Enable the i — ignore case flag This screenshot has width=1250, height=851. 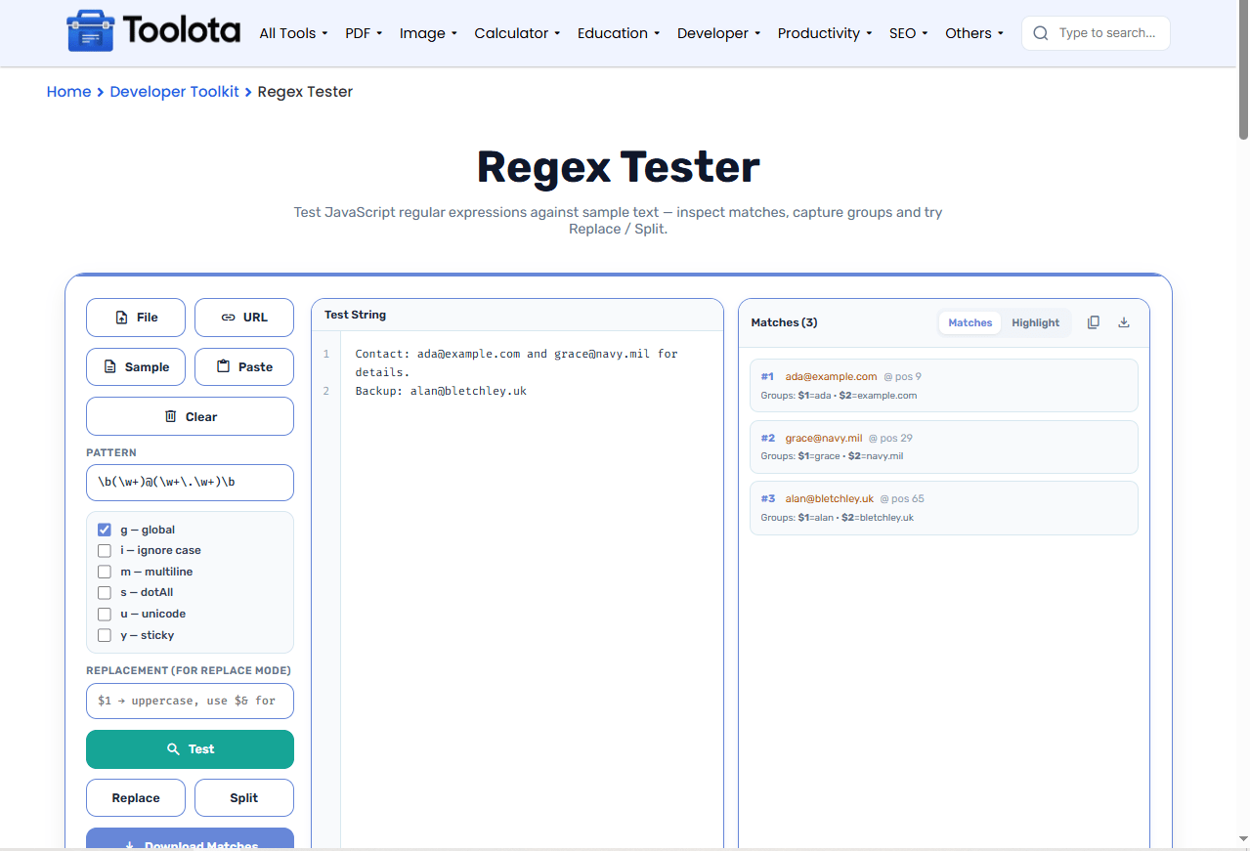tap(105, 551)
